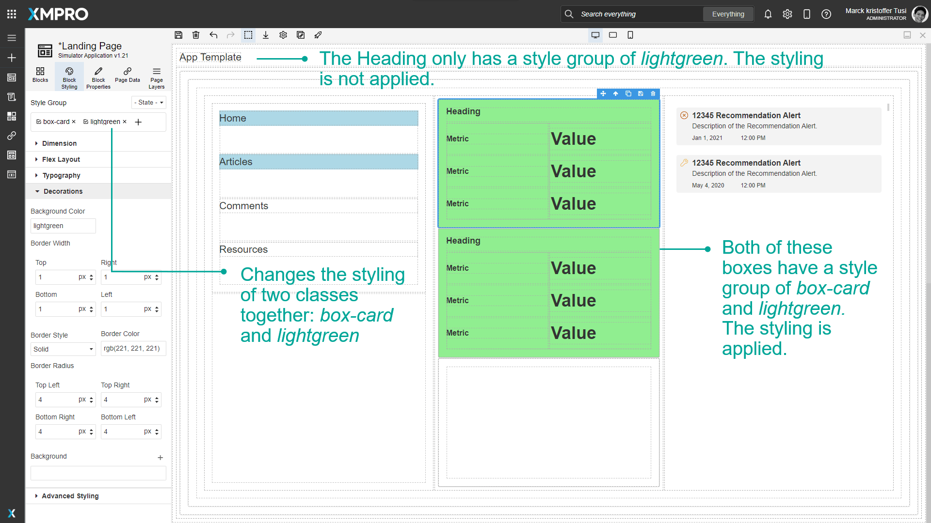Open notifications bell
Screen dimensions: 931x523
pyautogui.click(x=768, y=14)
